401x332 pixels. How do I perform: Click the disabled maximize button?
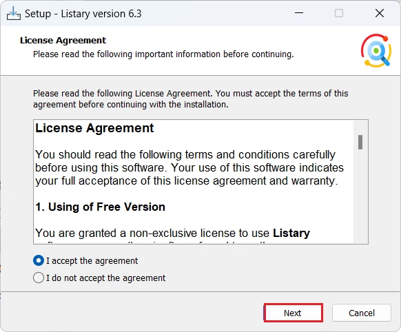coord(339,13)
